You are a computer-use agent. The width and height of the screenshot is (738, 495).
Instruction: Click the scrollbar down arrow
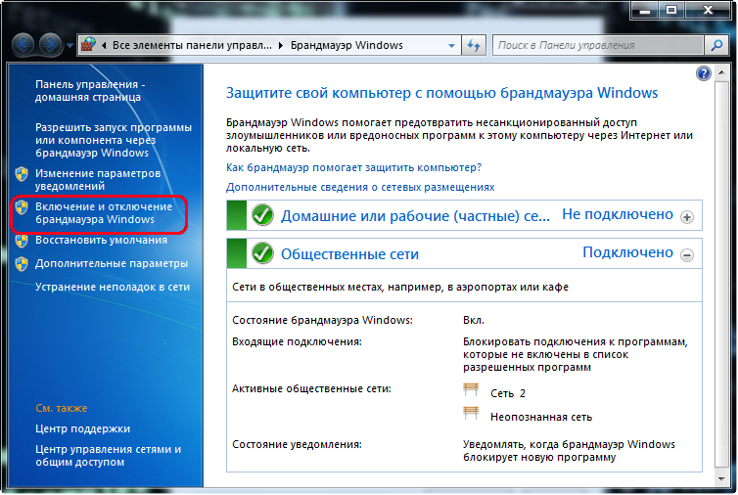721,479
